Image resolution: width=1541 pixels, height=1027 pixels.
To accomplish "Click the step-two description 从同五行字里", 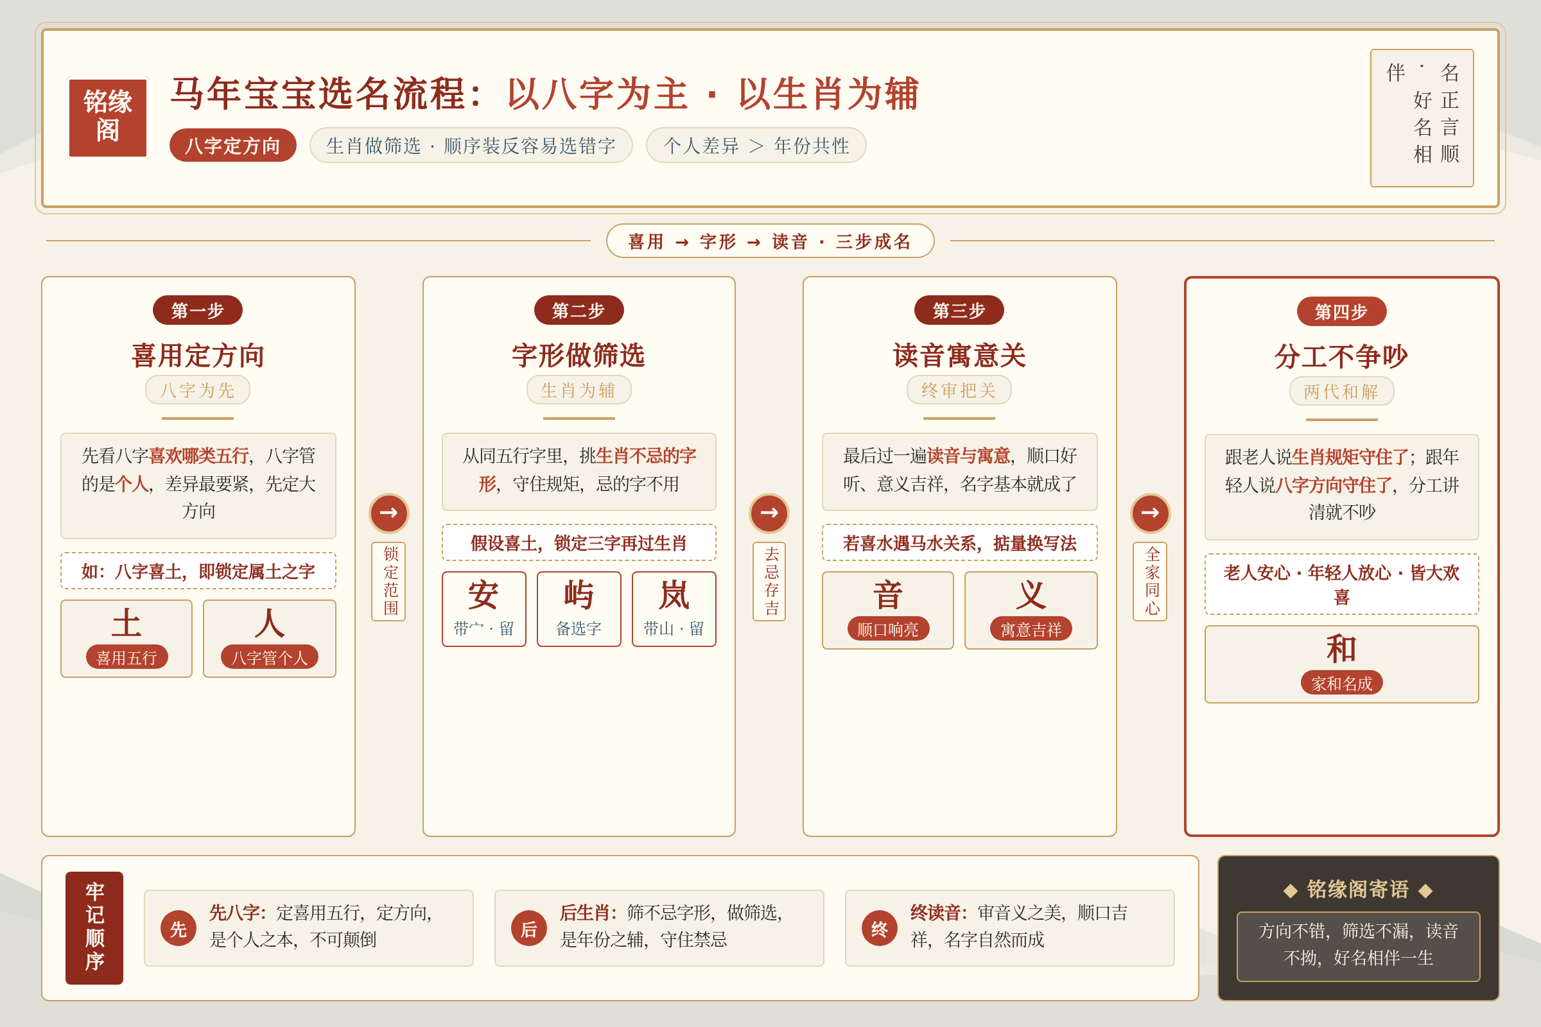I will click(579, 471).
